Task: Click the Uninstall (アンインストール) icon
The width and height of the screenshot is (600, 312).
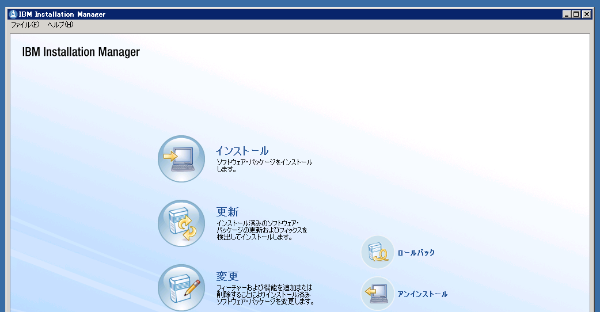Action: coord(378,294)
